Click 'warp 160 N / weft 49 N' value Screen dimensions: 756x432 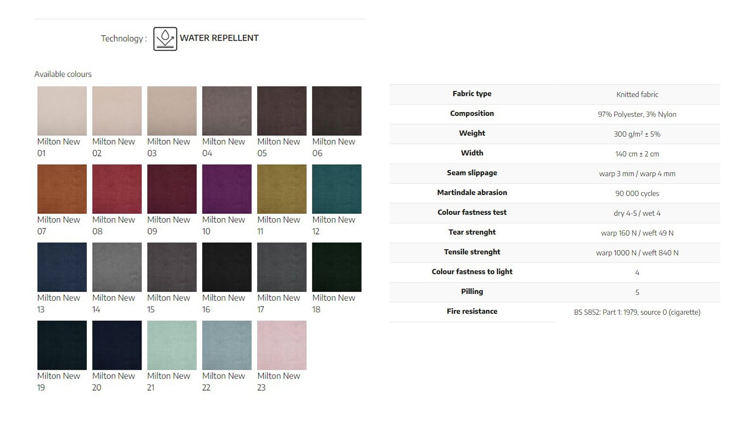637,233
